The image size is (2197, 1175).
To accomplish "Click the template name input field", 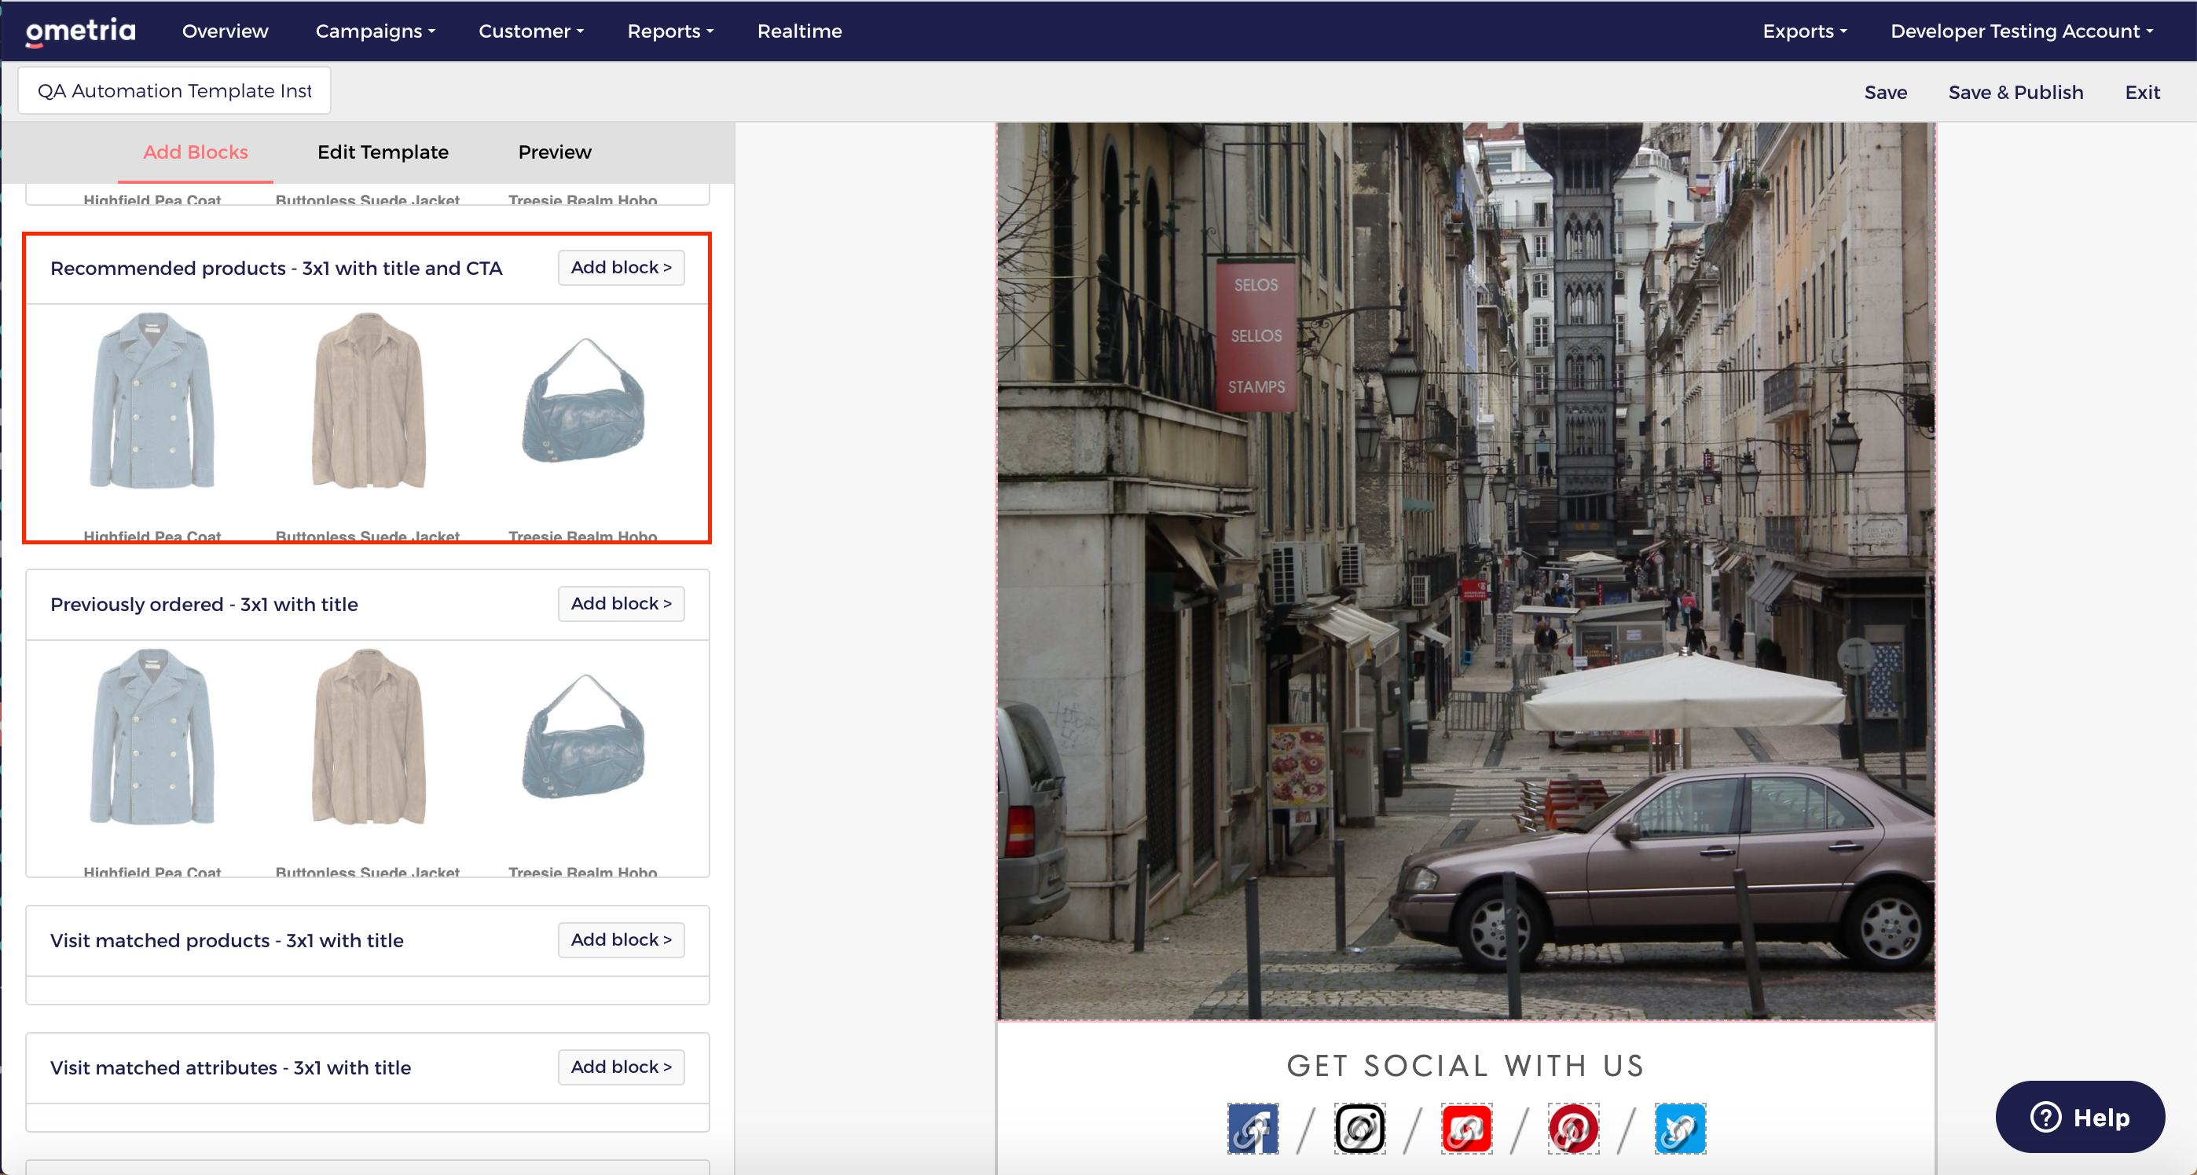I will tap(175, 90).
